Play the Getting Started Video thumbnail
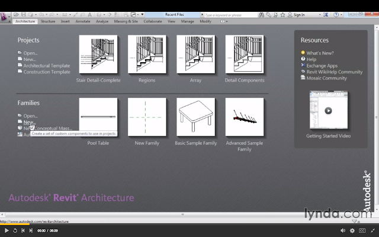The image size is (379, 237). click(329, 110)
